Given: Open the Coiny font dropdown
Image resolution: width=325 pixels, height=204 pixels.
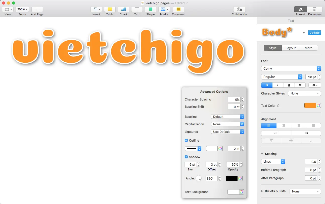Looking at the screenshot, I should tap(291, 69).
